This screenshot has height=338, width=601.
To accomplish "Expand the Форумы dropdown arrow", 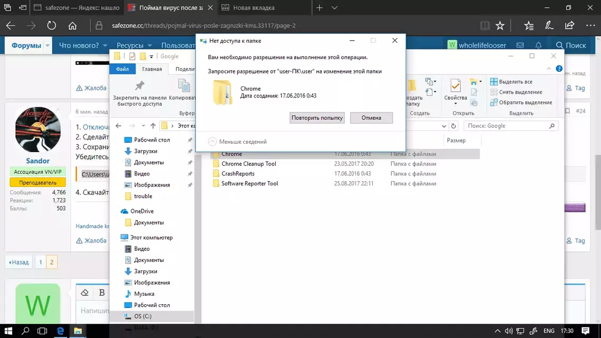I will point(48,45).
